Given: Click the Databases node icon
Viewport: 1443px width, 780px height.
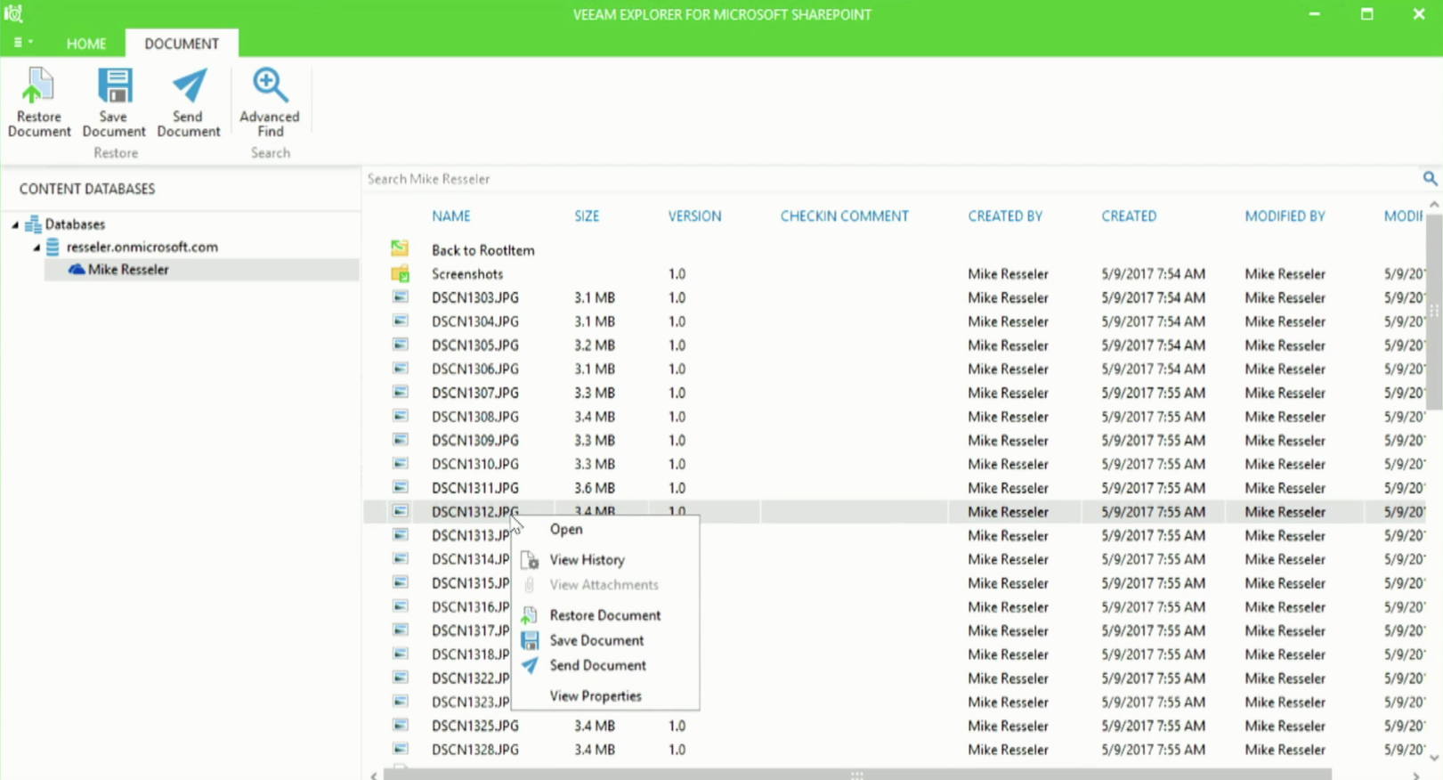Looking at the screenshot, I should (x=33, y=224).
